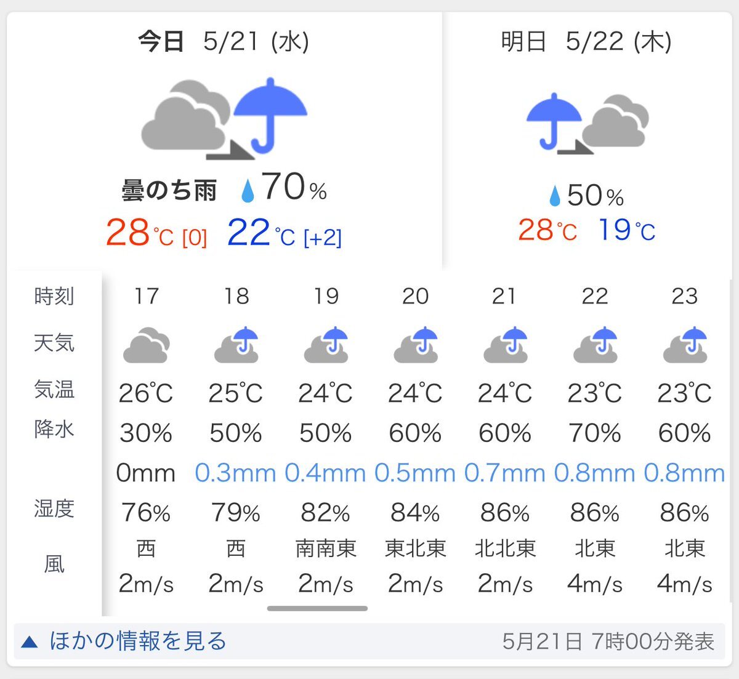Expand ほかの情報を見る triangle arrow
Screen dimensions: 739x679
(x=29, y=642)
